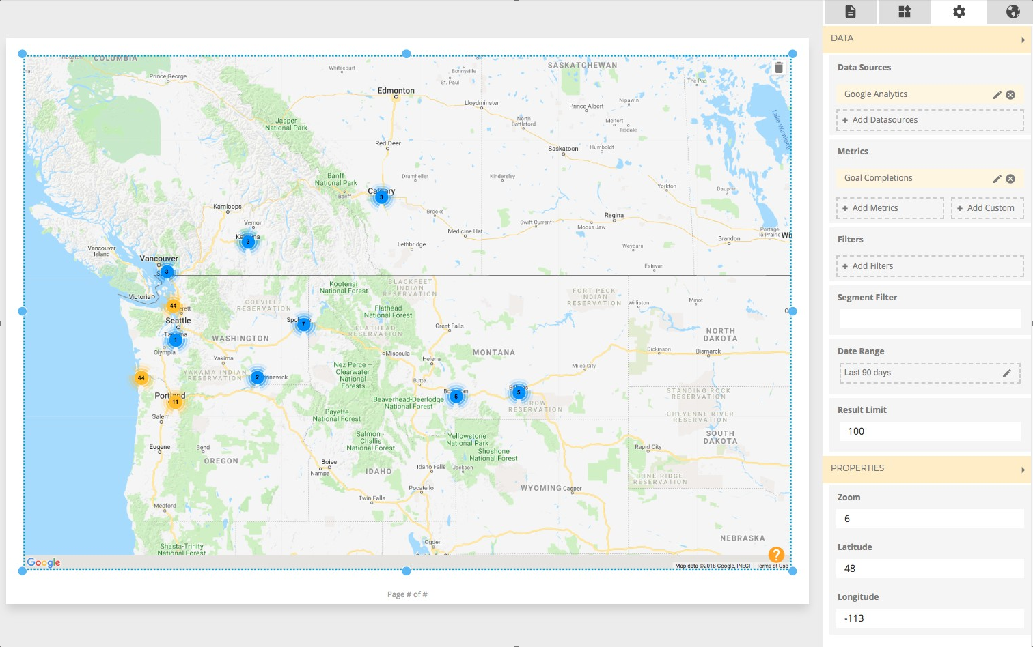The height and width of the screenshot is (647, 1033).
Task: Switch to the widgets tab icon
Action: (x=905, y=12)
